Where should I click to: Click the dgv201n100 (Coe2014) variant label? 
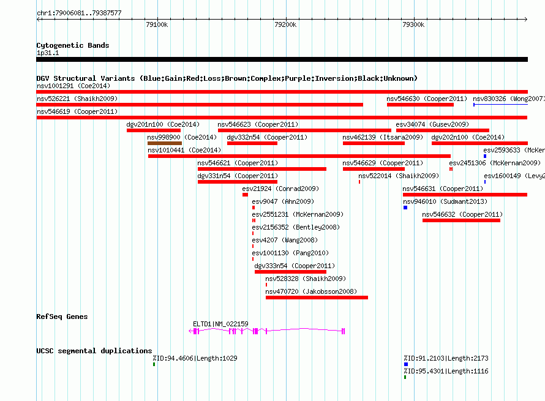click(x=163, y=124)
